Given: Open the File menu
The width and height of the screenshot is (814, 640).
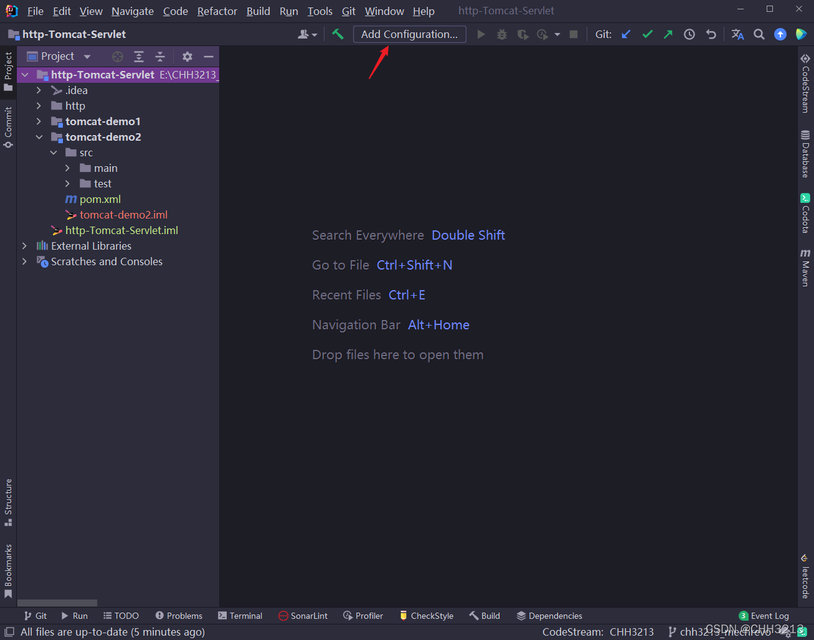Looking at the screenshot, I should click(x=35, y=11).
